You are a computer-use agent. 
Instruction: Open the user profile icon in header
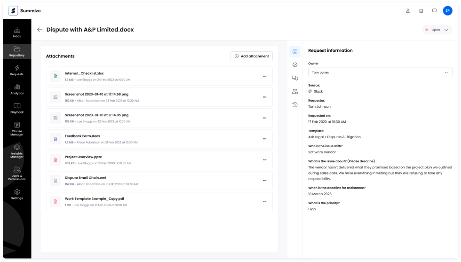pos(408,11)
